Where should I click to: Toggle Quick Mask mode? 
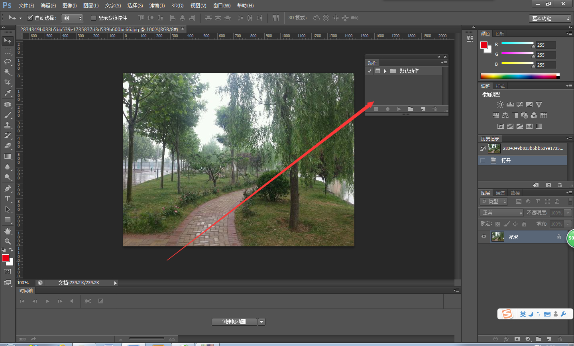8,272
